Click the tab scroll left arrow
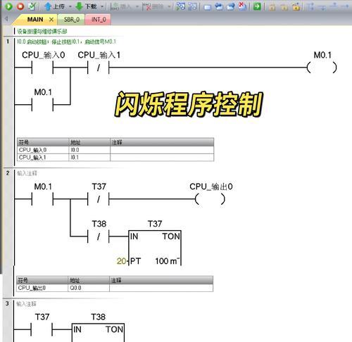352x342 pixels. [x=6, y=19]
